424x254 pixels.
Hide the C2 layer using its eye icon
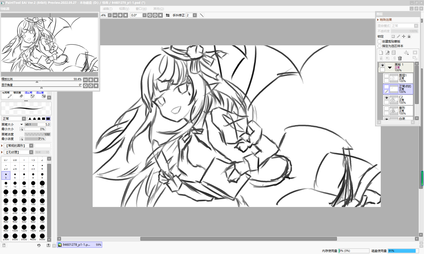pyautogui.click(x=386, y=98)
